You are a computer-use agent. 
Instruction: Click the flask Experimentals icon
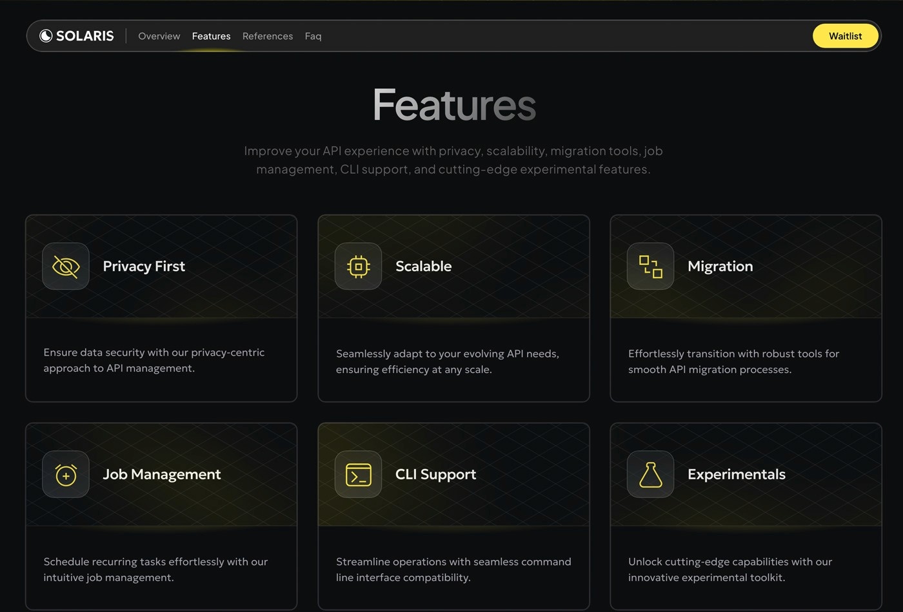[x=650, y=474]
